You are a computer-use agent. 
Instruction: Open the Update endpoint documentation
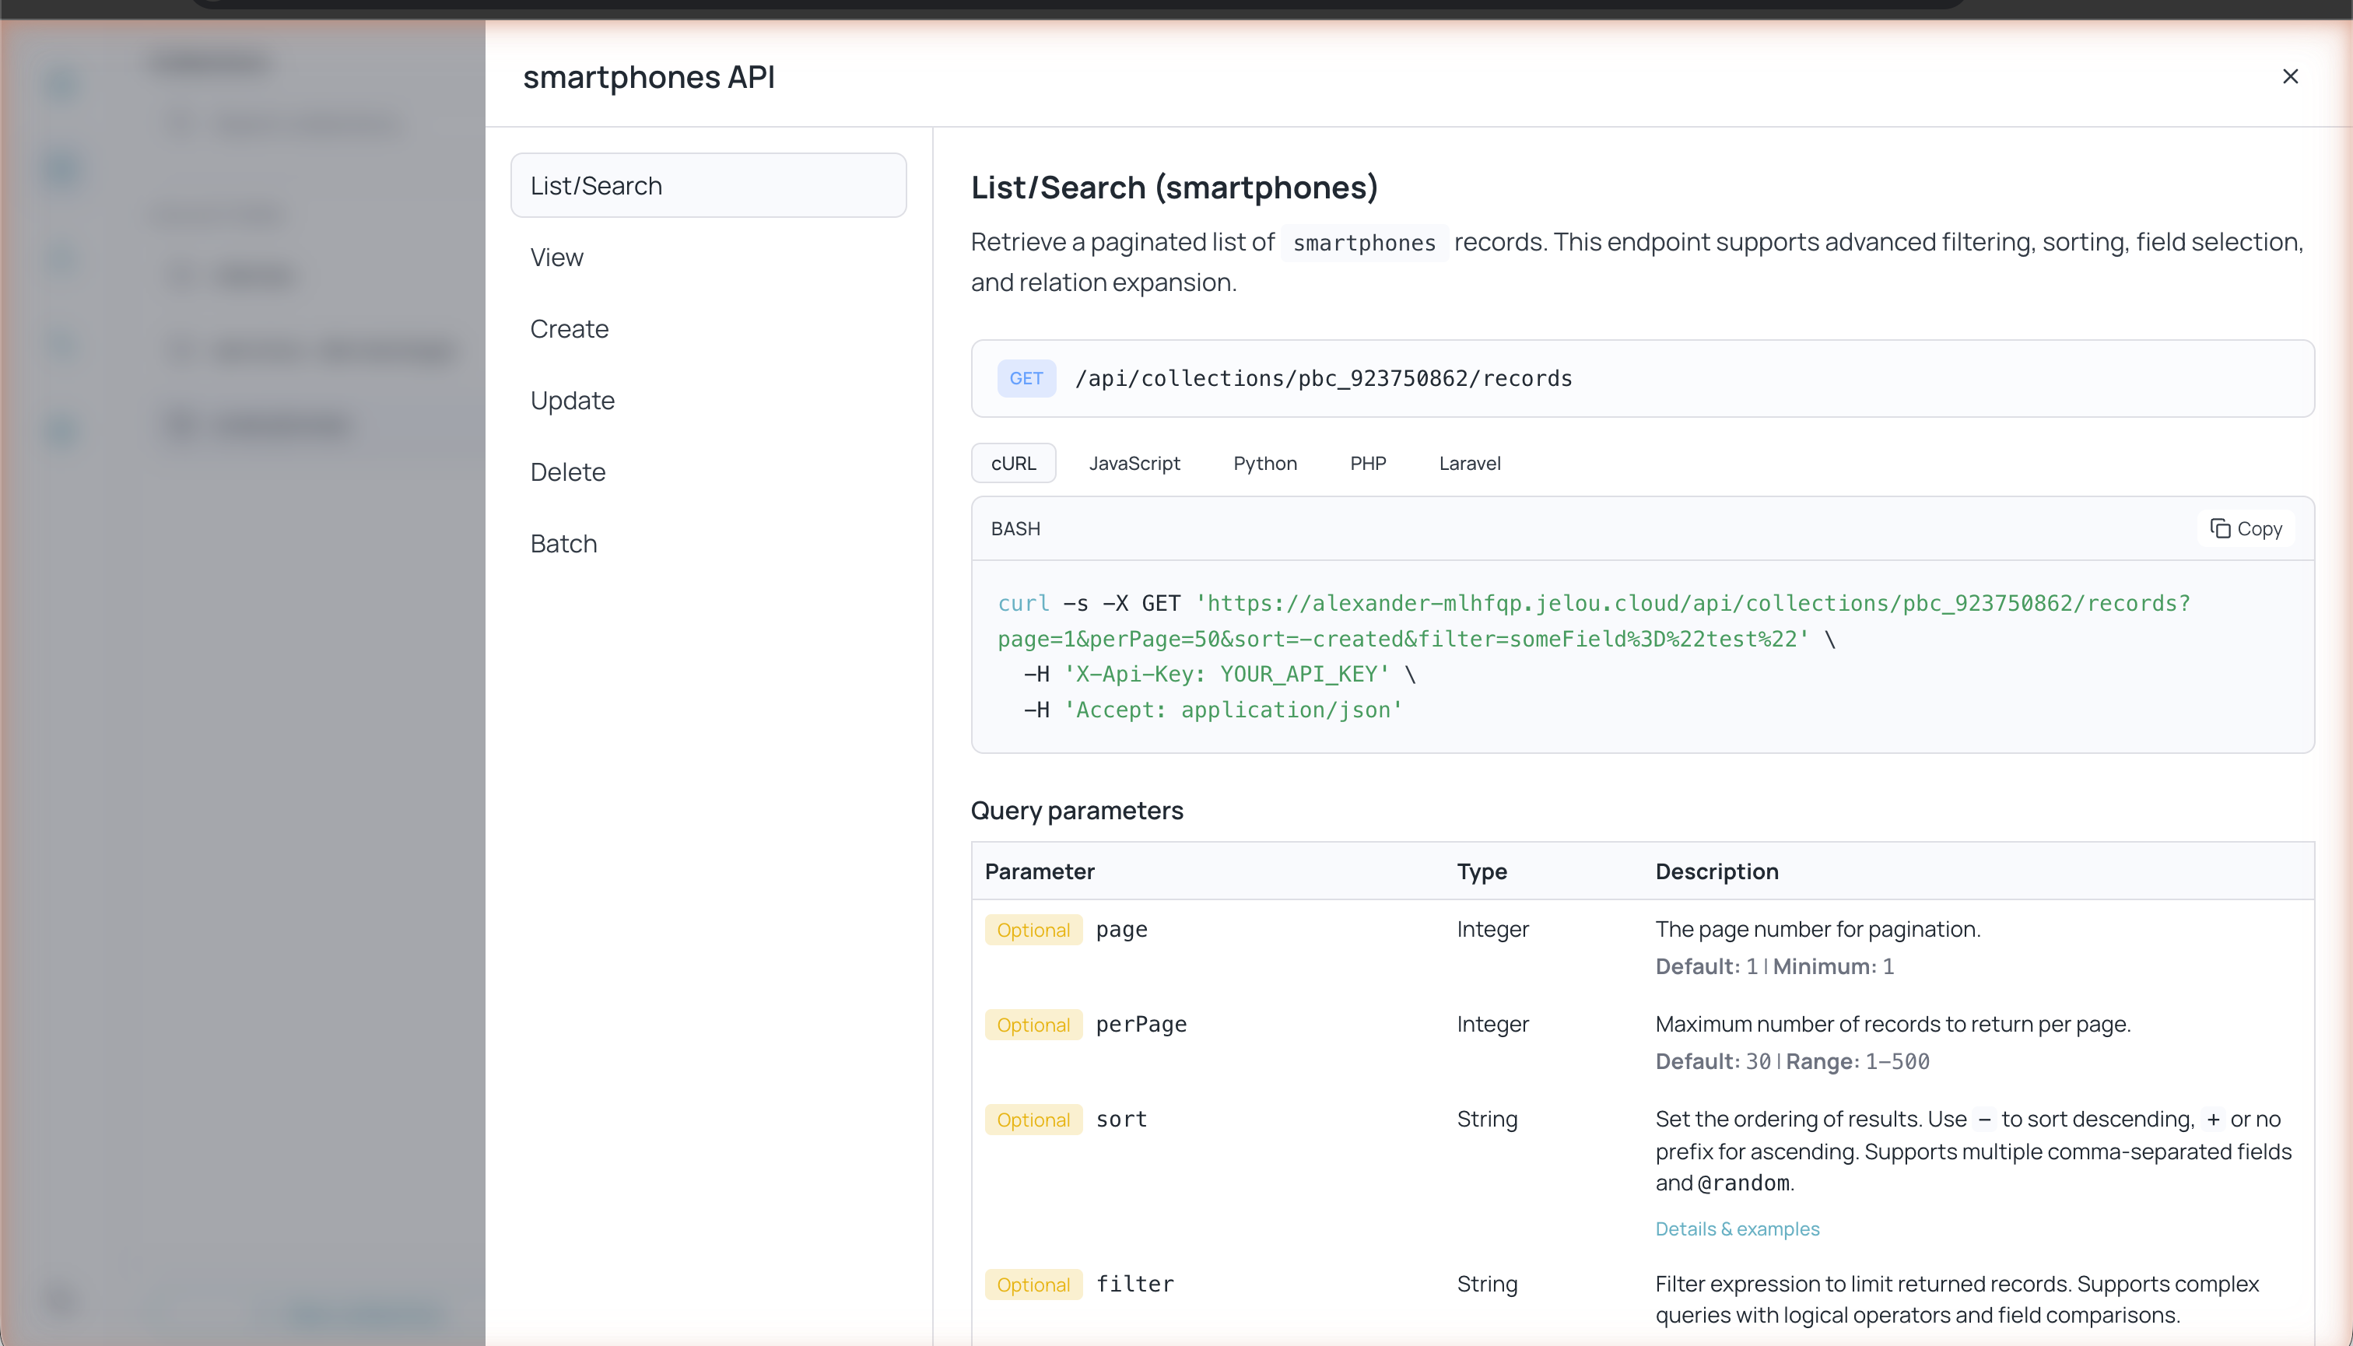pyautogui.click(x=573, y=400)
